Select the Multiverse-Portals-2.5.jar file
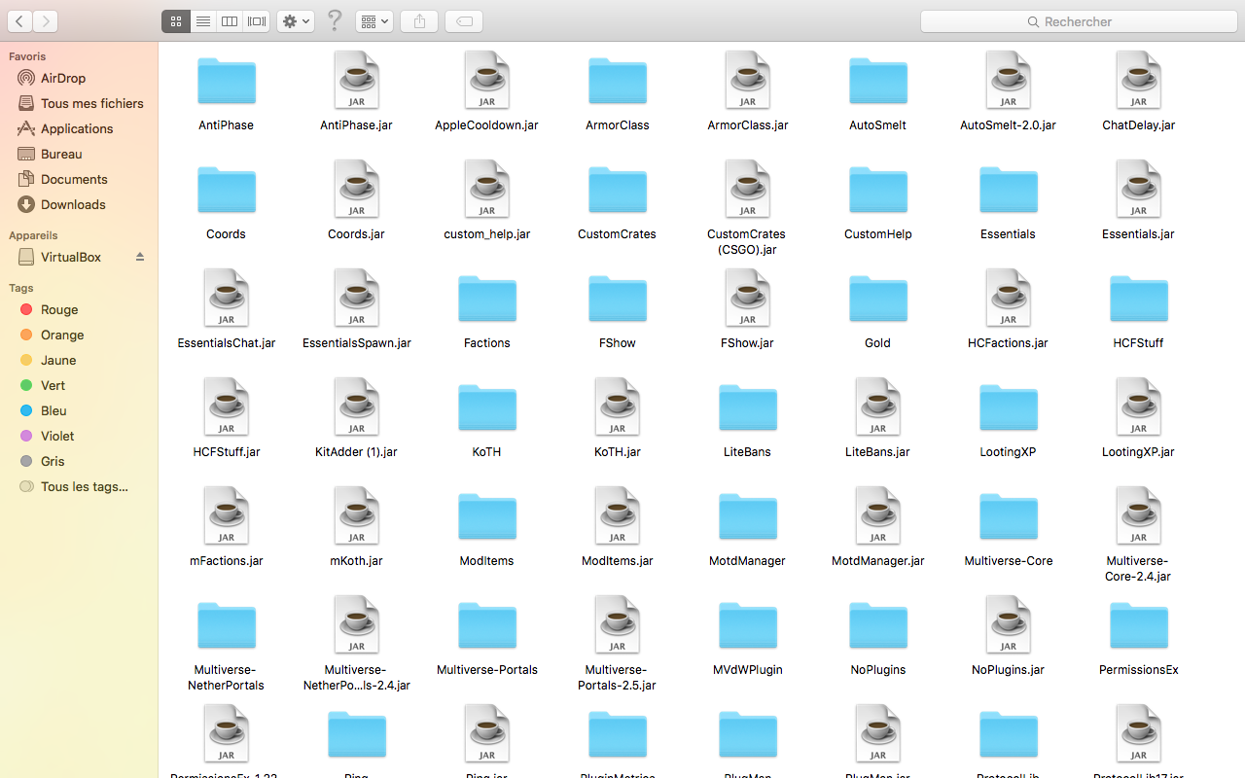 click(x=618, y=625)
